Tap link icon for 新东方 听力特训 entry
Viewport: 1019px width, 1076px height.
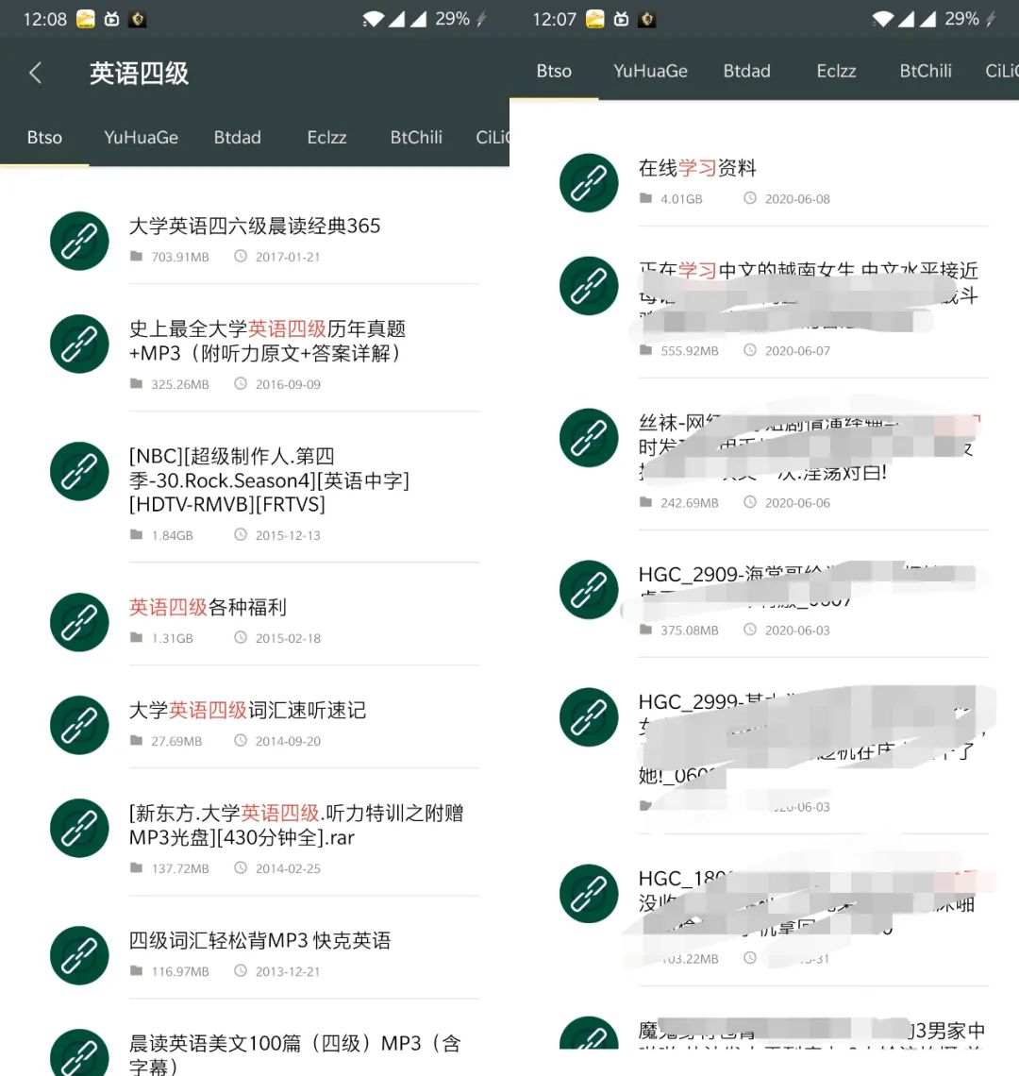click(x=79, y=828)
